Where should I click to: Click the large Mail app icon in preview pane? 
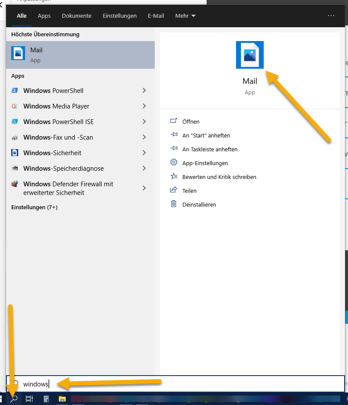click(250, 55)
